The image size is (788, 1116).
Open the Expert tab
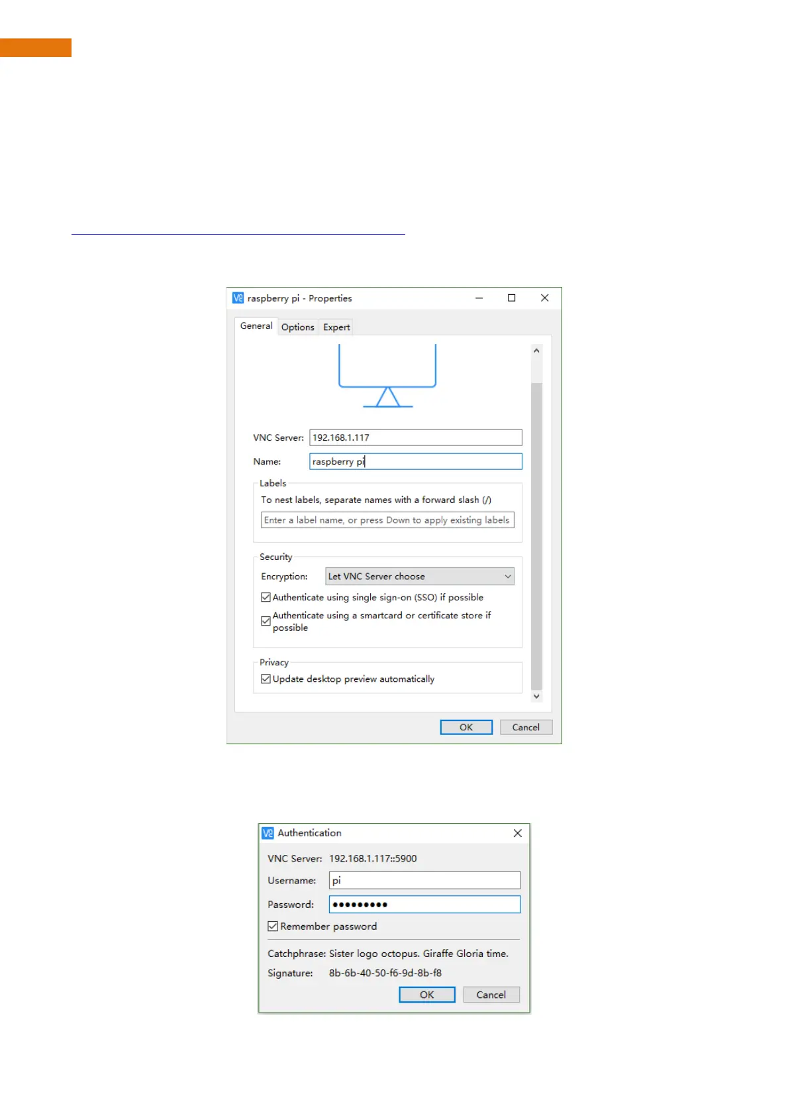(336, 327)
